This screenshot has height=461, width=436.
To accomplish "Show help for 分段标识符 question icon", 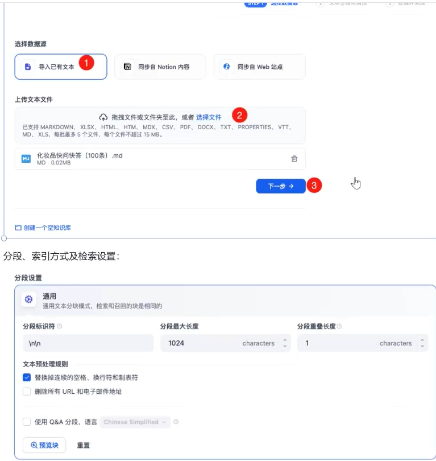I will point(60,326).
